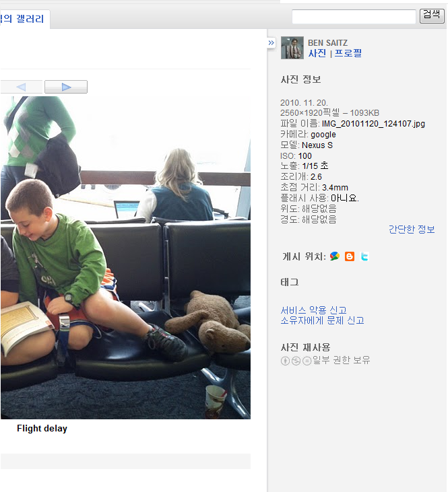Click the Creative Commons no-derivatives icon
This screenshot has width=448, height=492.
307,361
